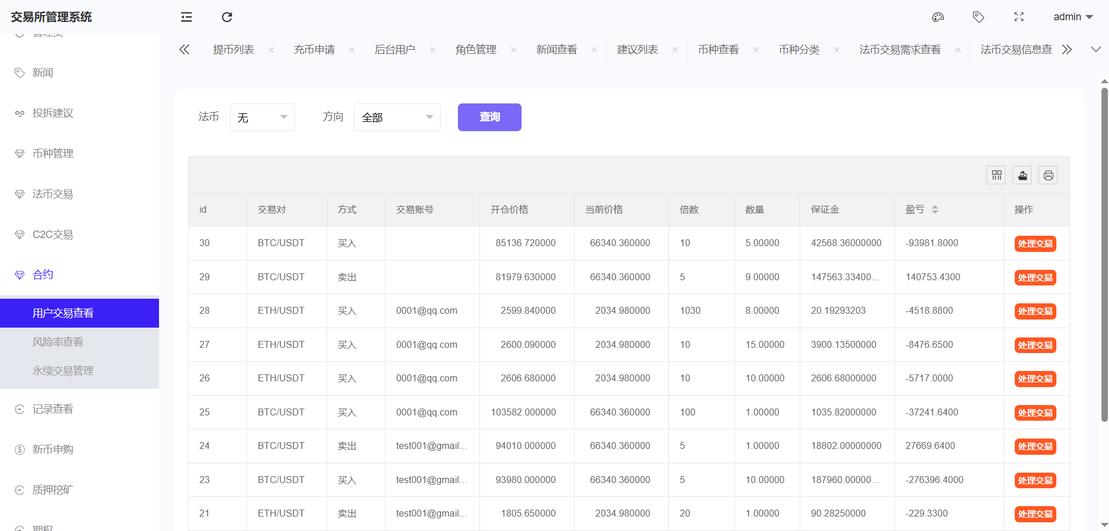The width and height of the screenshot is (1109, 531).
Task: Close the 提币列表 tab
Action: (271, 50)
